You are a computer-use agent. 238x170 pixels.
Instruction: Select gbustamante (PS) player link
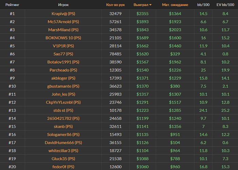click(63, 86)
